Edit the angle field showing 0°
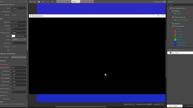 19,29
